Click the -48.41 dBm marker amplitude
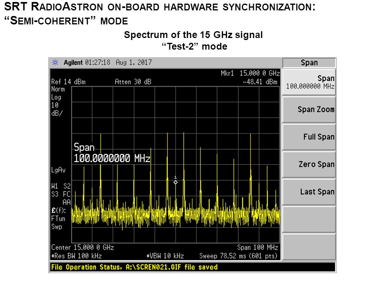The width and height of the screenshot is (385, 288). tap(260, 82)
